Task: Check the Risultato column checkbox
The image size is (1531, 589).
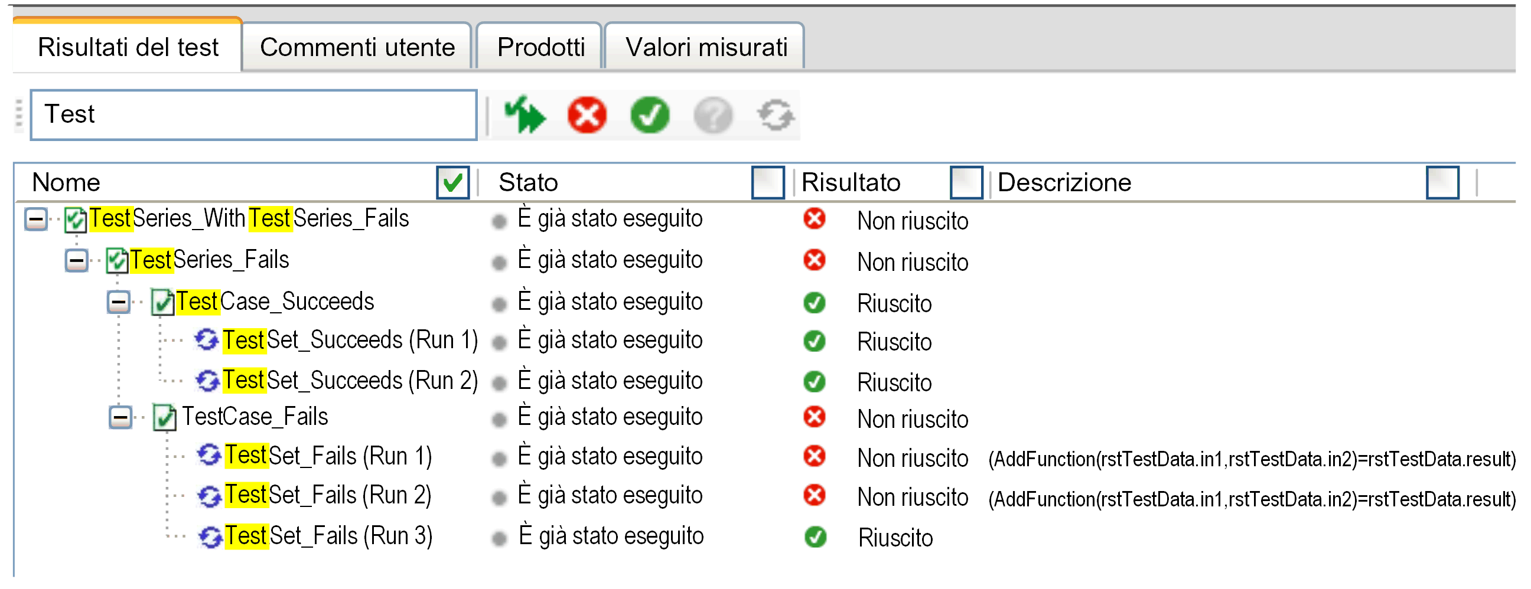Action: (966, 182)
